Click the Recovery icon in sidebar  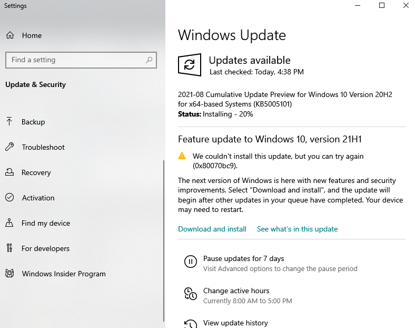point(9,172)
